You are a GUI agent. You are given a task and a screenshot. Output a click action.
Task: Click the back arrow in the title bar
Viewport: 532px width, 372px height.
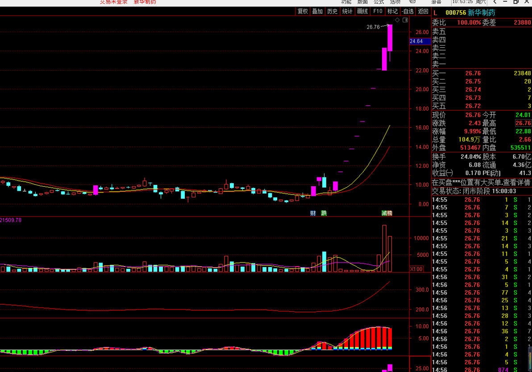(495, 2)
